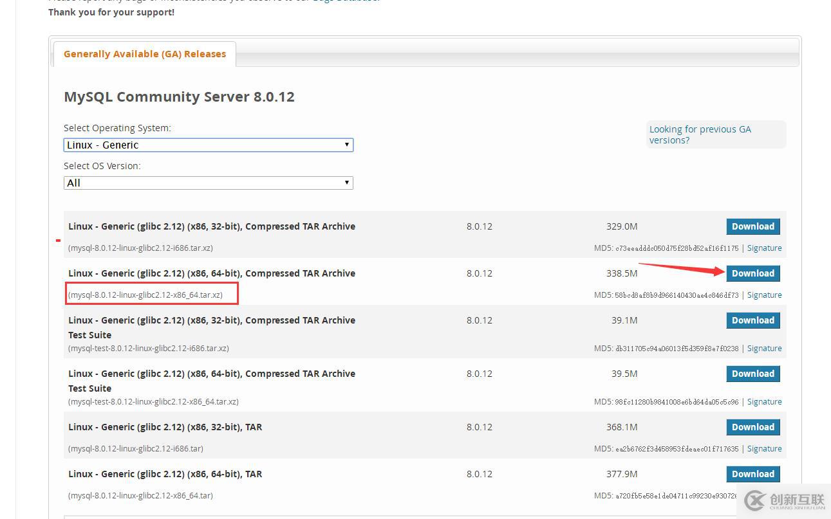Screen dimensions: 831x519
Task: Open Looking for previous GA versions link
Action: pos(700,134)
